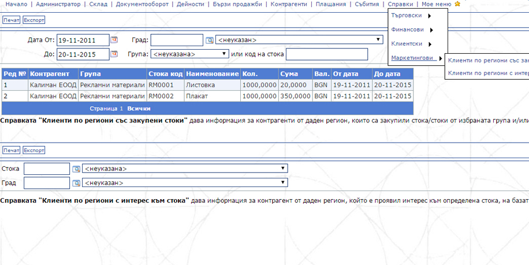Expand Клиентски submenu arrow
Image resolution: width=529 pixels, height=265 pixels.
pyautogui.click(x=430, y=44)
